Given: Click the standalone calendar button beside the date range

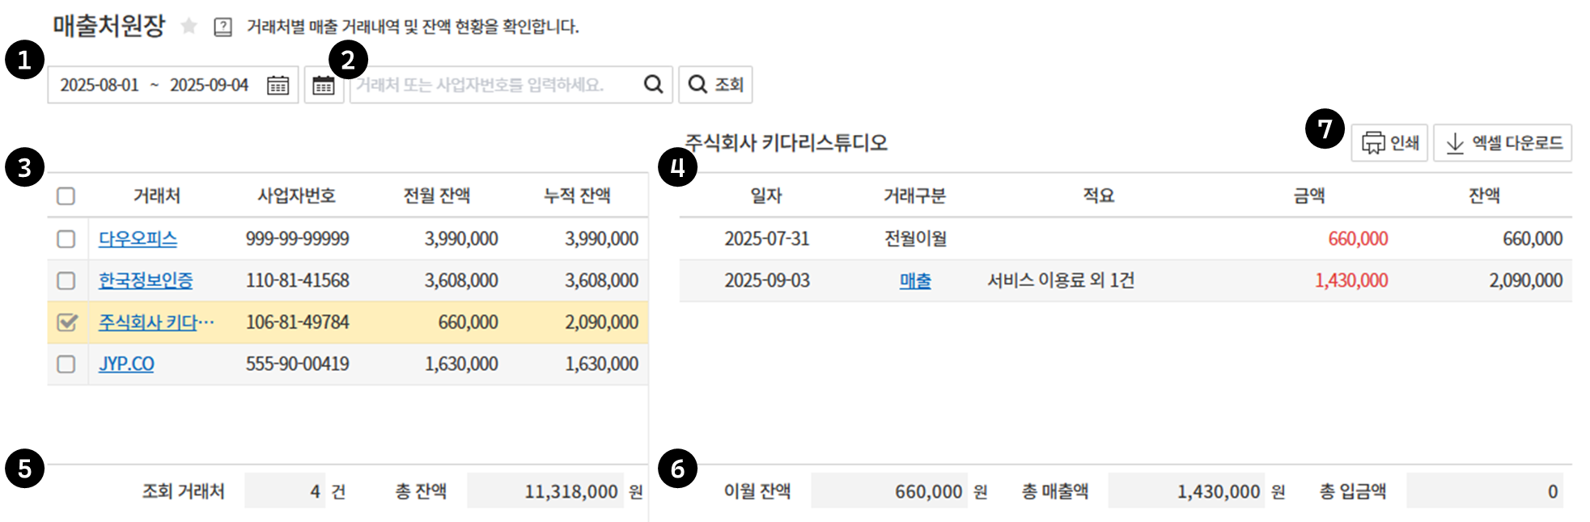Looking at the screenshot, I should pos(324,85).
